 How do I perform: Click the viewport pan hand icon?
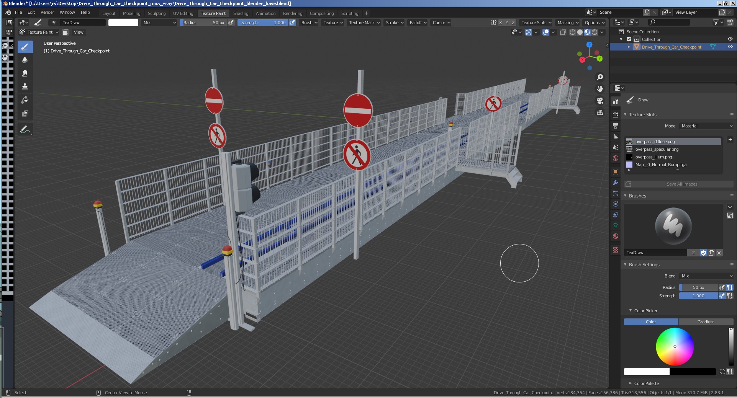600,89
